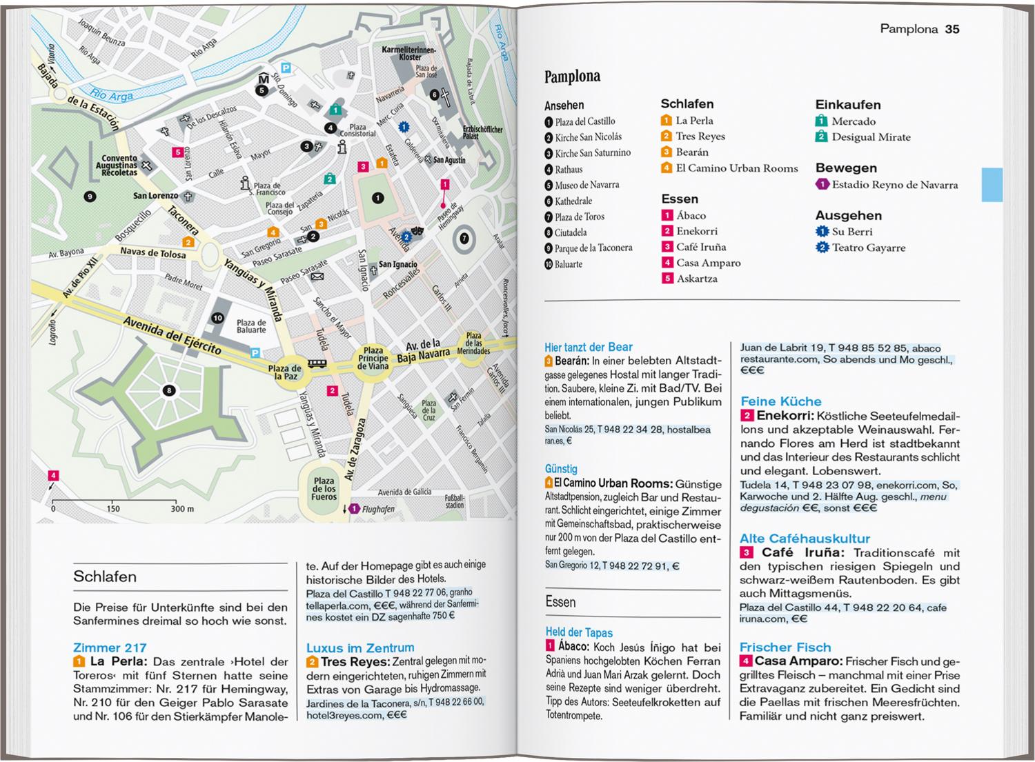Click the envelope post office icon on Paseo Sarasate
Screen dimensions: 1035x762
tap(317, 277)
